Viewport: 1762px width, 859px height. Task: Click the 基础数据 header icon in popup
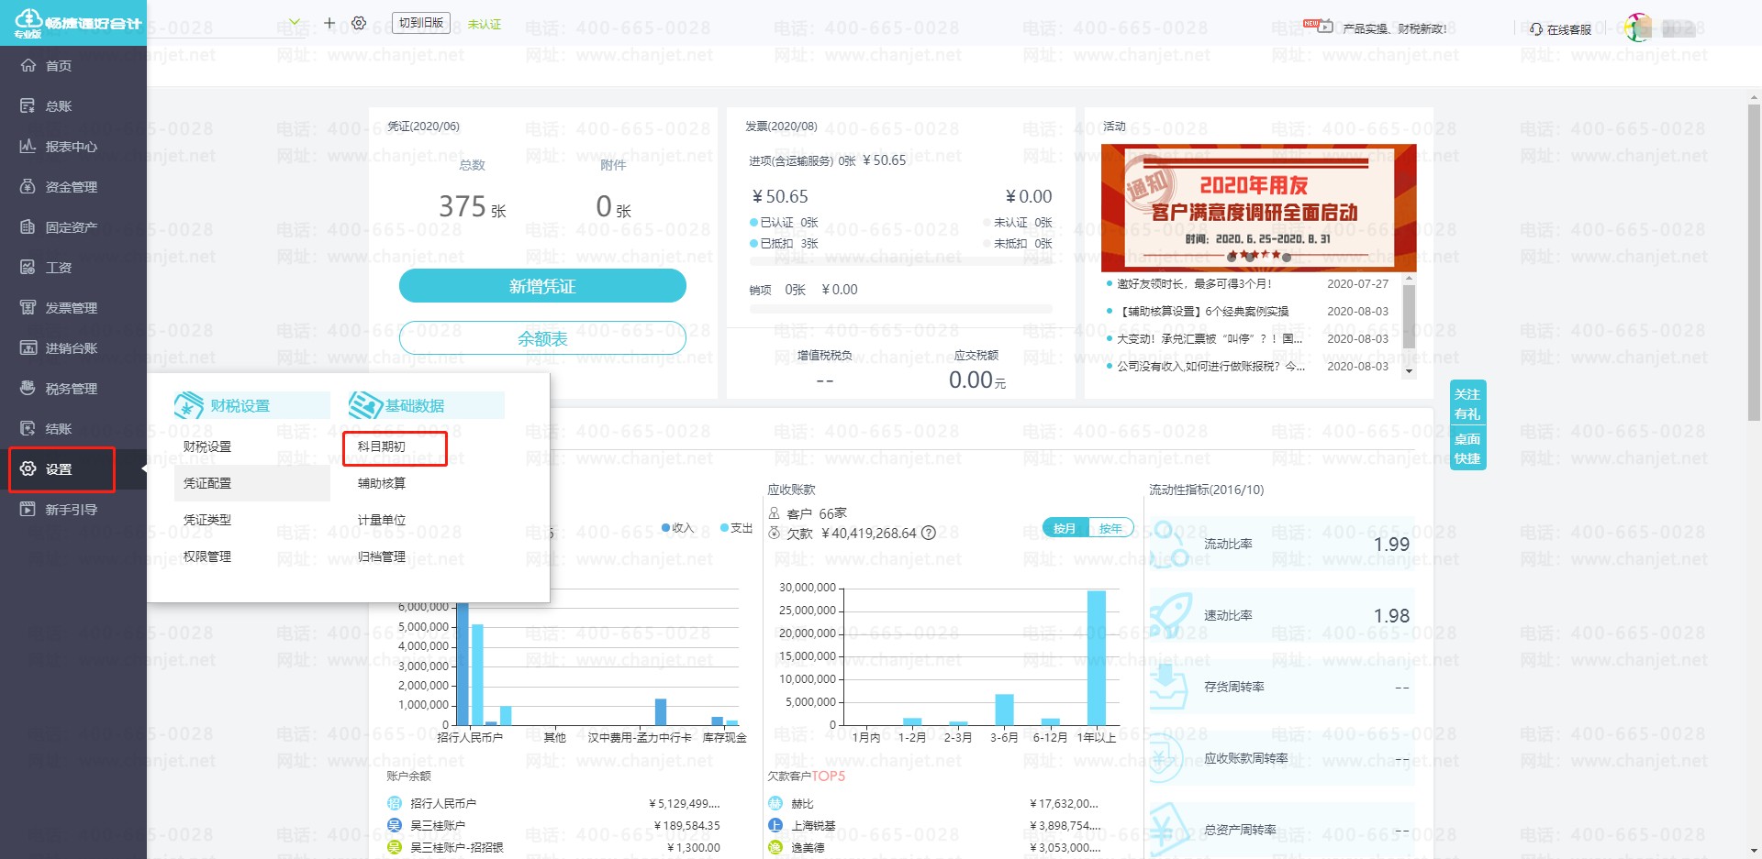click(x=364, y=405)
